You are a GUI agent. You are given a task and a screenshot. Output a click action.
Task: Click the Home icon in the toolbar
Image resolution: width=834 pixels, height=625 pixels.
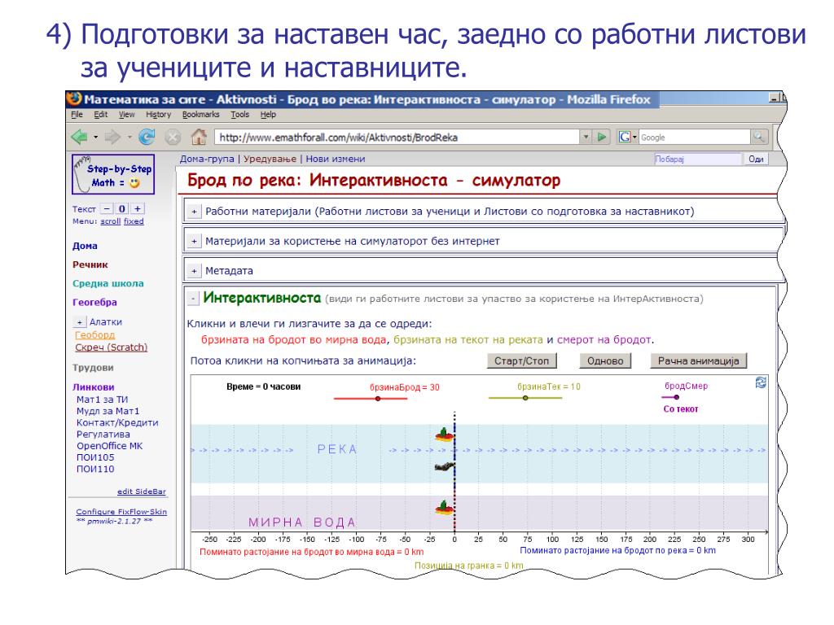[x=199, y=137]
